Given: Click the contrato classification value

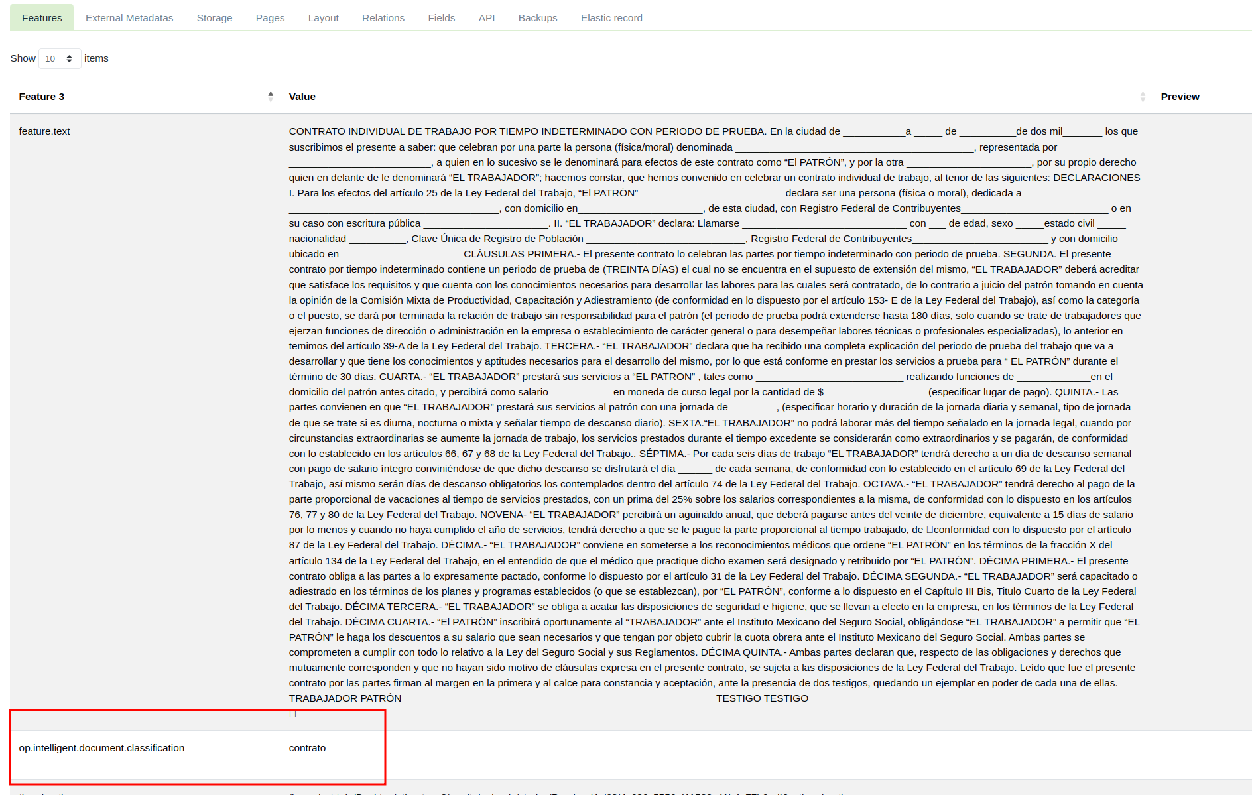Looking at the screenshot, I should point(307,748).
